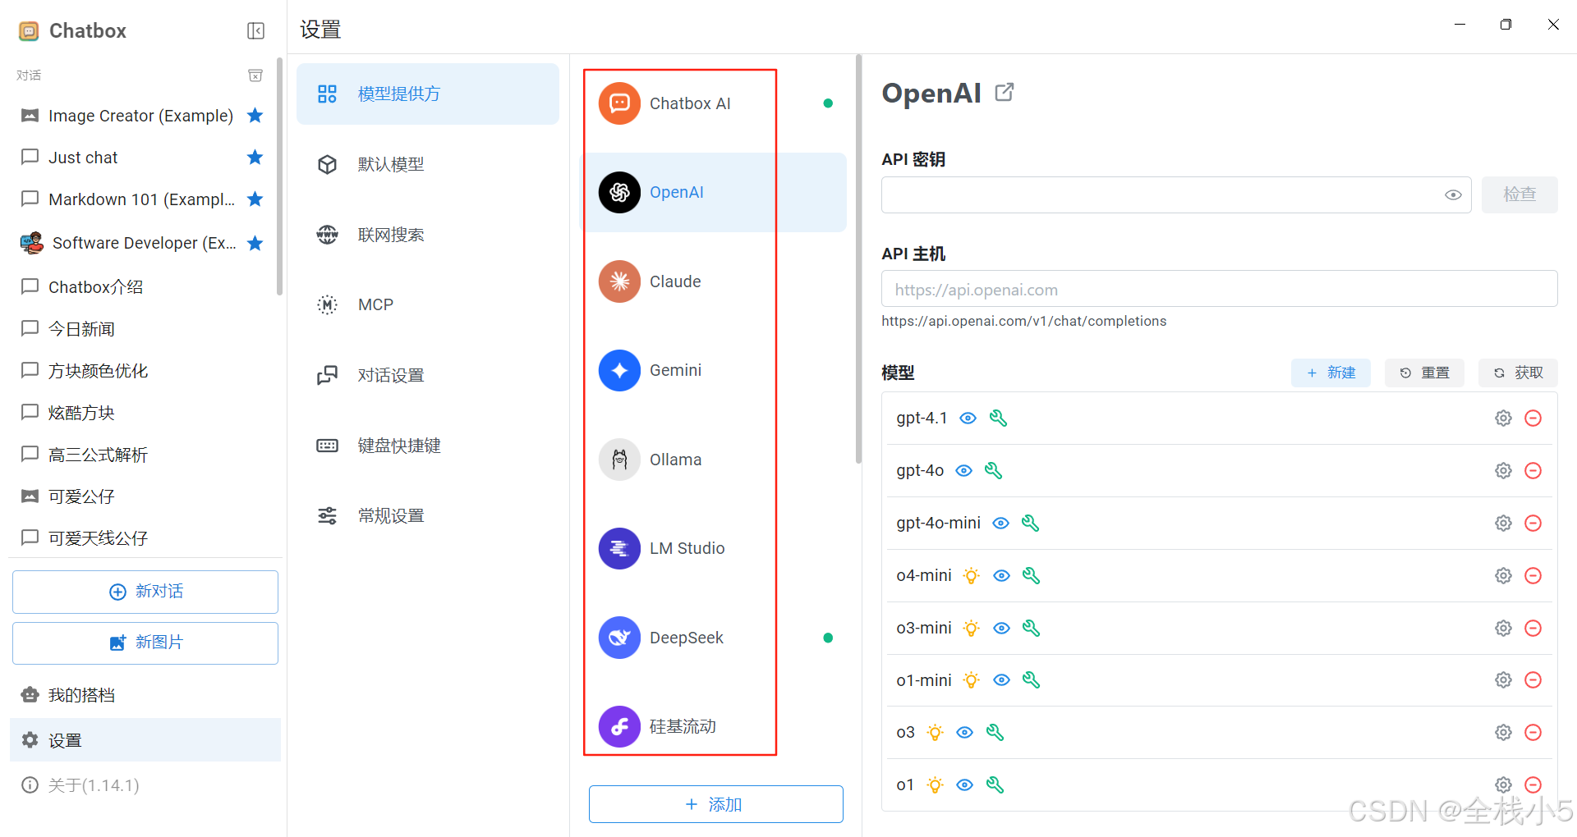Select the 模型提供方 settings tab

point(427,94)
